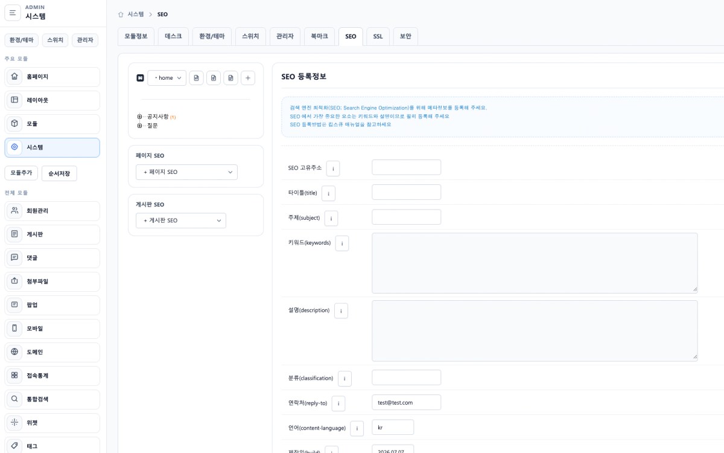Toggle the hamburger menu beside ADMIN
724x453 pixels.
point(13,12)
